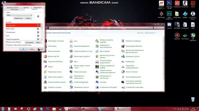Open Гаджеты рабочего стола
This screenshot has height=111, width=199.
[81, 51]
